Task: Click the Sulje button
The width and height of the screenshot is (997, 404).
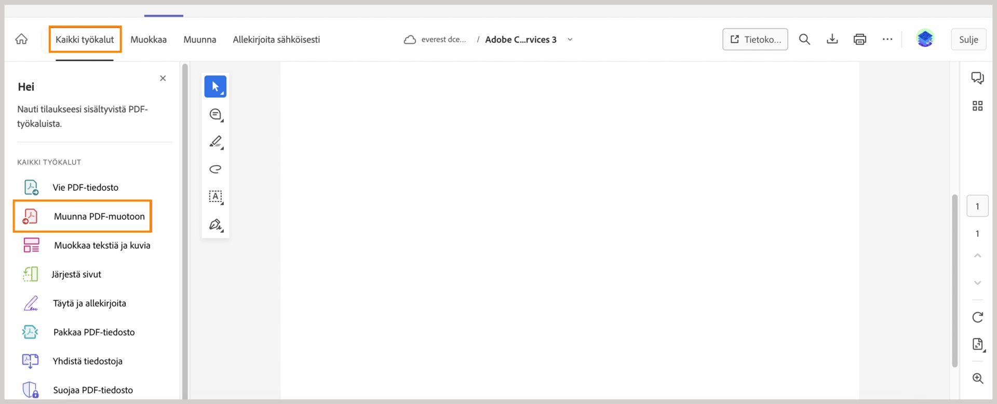Action: [x=968, y=39]
